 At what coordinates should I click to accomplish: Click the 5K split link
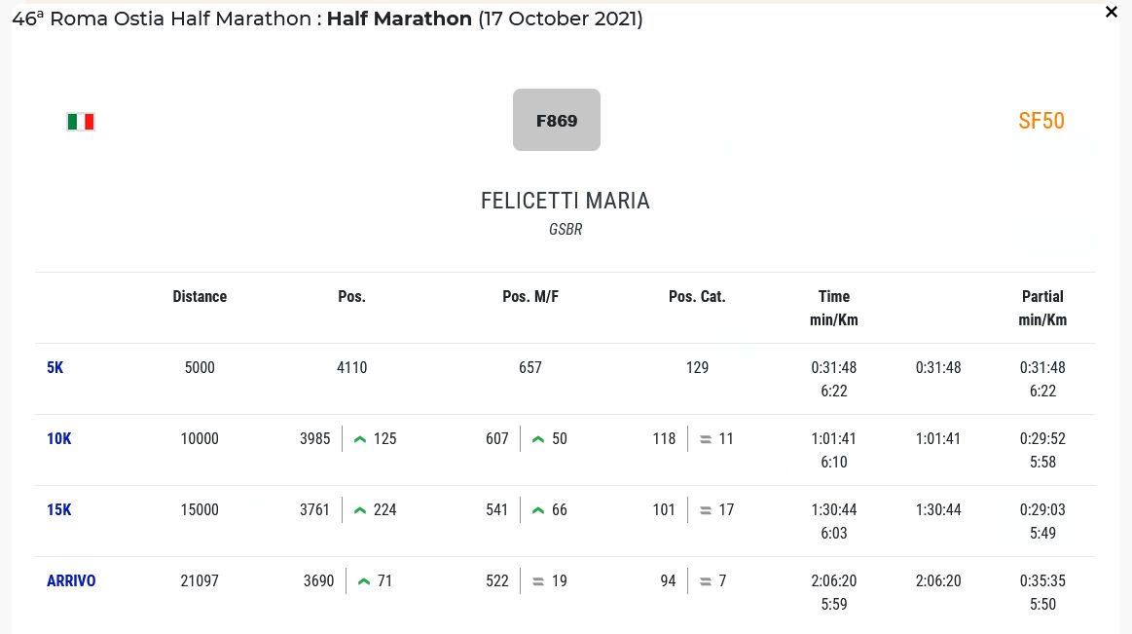(55, 368)
